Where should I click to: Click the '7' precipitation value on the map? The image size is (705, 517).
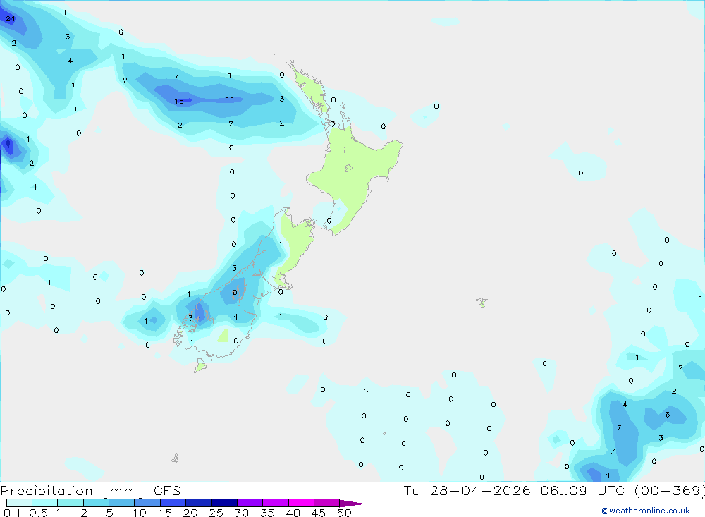tap(619, 428)
